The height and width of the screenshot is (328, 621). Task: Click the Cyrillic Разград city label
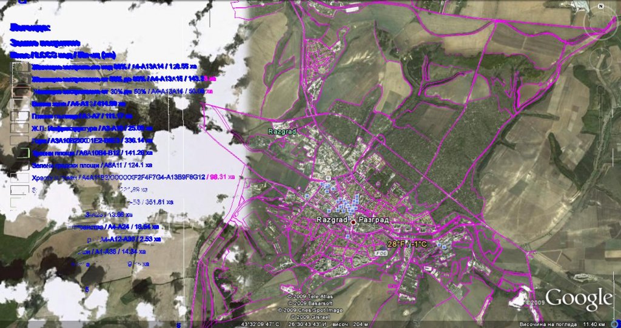pos(374,219)
